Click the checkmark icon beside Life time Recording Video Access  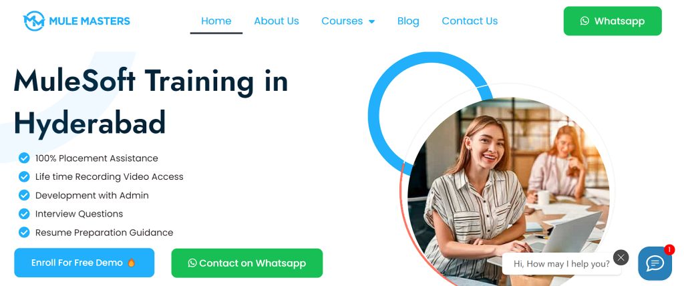(x=24, y=177)
